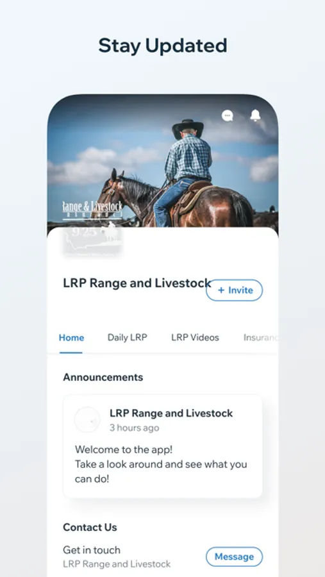The image size is (325, 577).
Task: Tap the Announcements section heading
Action: tap(103, 377)
